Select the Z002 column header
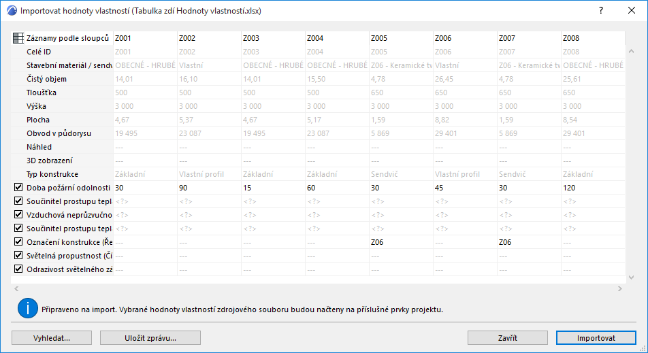The width and height of the screenshot is (648, 353). pyautogui.click(x=209, y=38)
